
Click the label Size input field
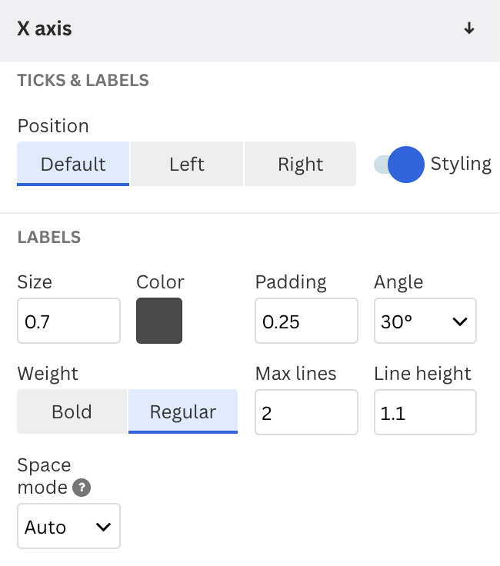point(68,321)
